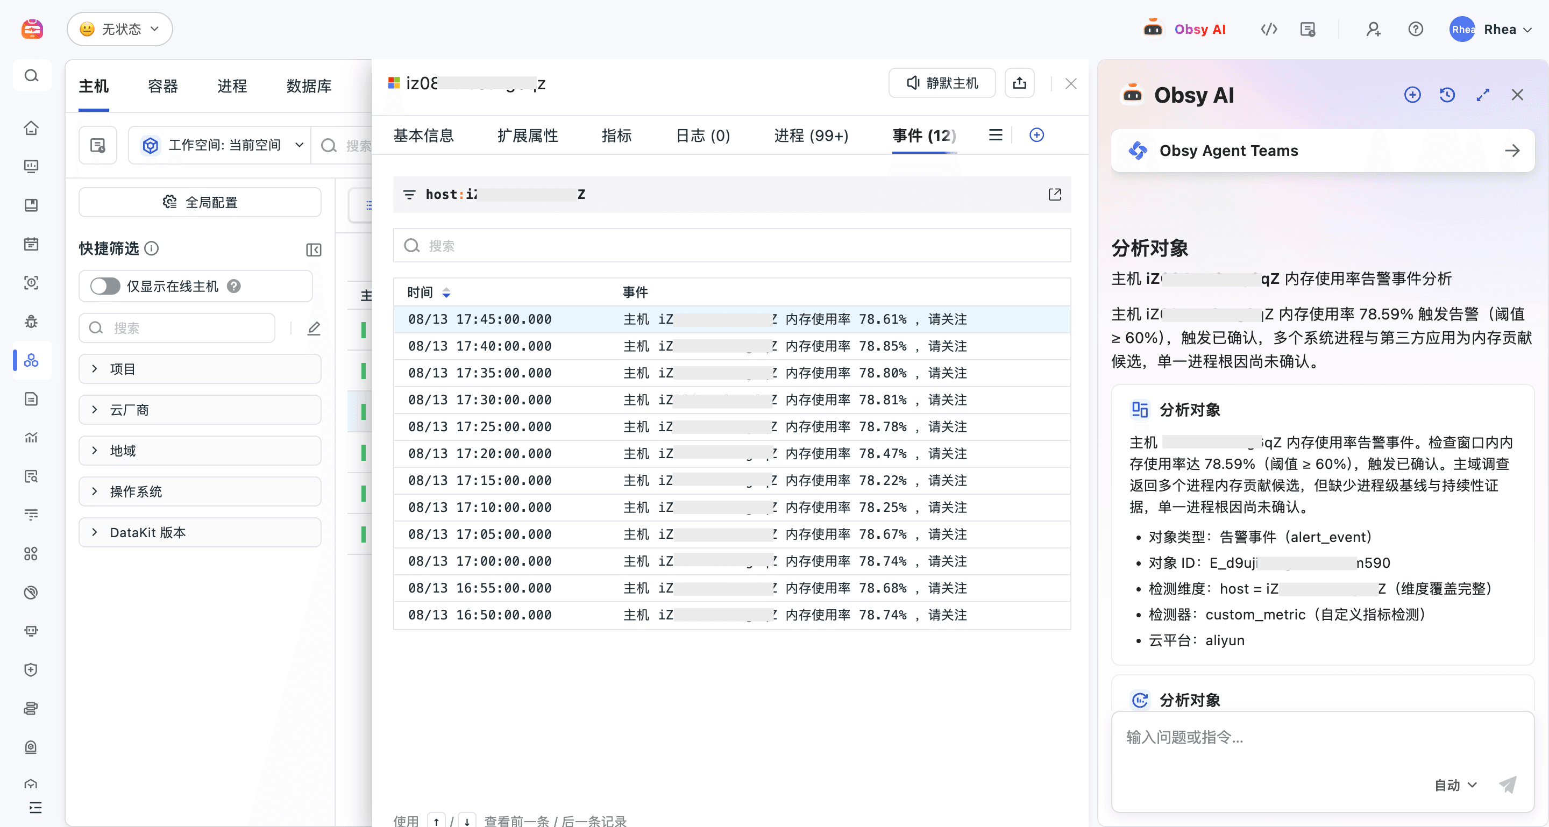Screen dimensions: 1549x827
Task: Click the app logo in top left
Action: tap(32, 29)
